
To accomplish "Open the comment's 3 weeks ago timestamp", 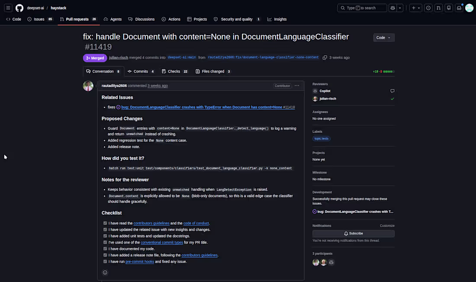I will (158, 86).
